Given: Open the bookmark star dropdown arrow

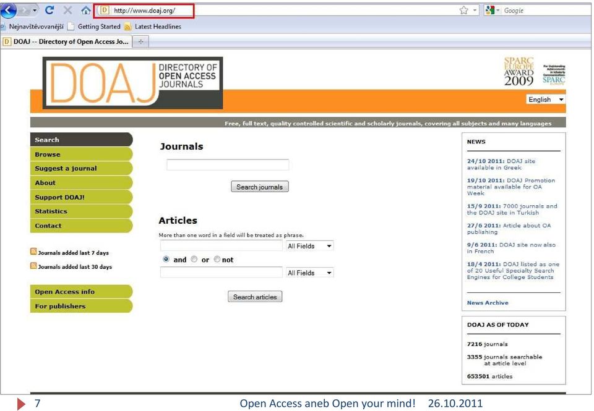Looking at the screenshot, I should coord(475,11).
